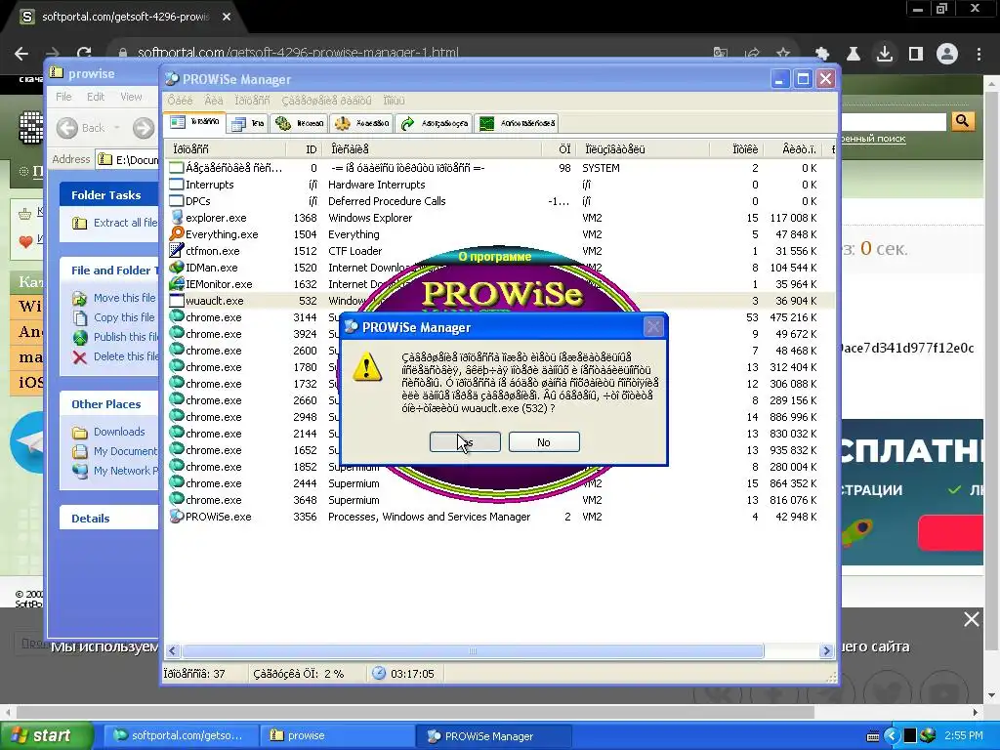Click the No button in the PROWiSe dialog
Screen dimensions: 1000x750
click(x=544, y=442)
